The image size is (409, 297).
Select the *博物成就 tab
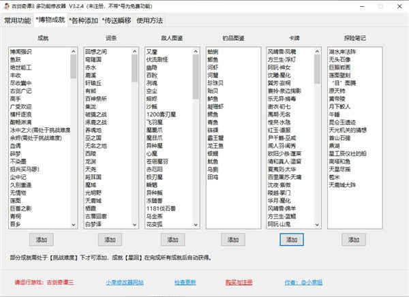pos(50,20)
